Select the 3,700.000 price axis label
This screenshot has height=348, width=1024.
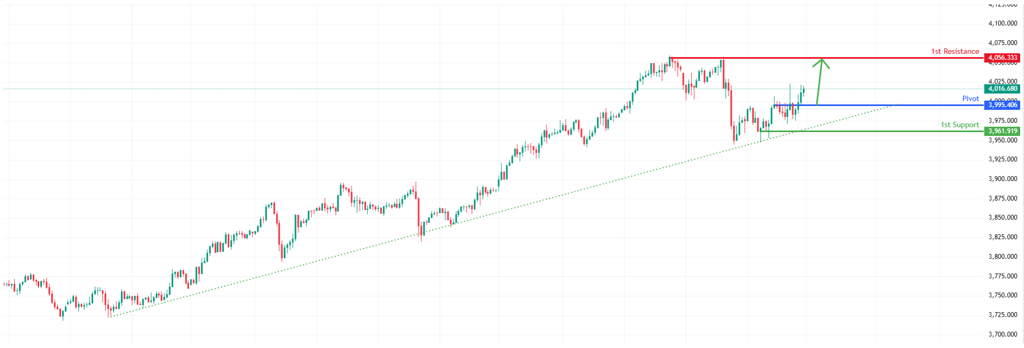coord(1002,334)
